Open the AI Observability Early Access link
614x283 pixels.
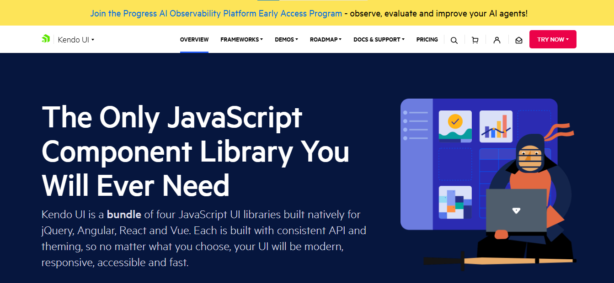[216, 13]
